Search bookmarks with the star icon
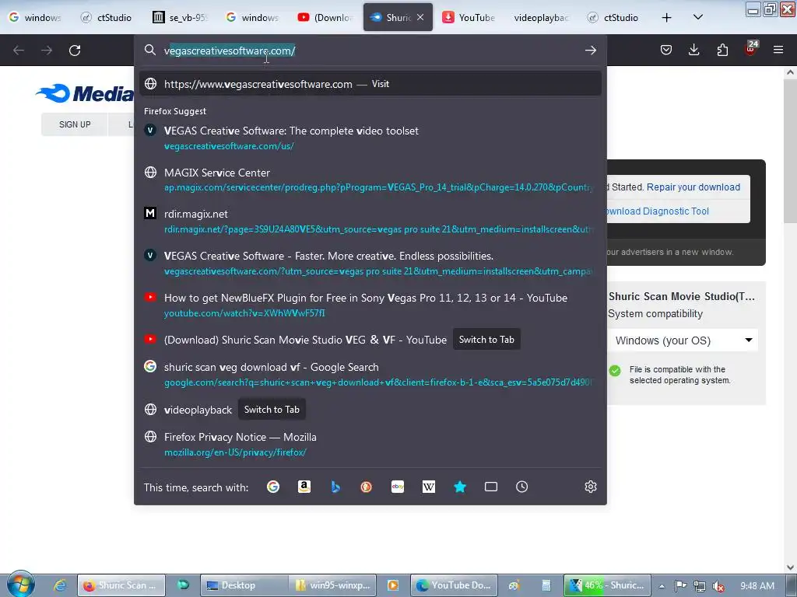Image resolution: width=797 pixels, height=597 pixels. point(460,487)
